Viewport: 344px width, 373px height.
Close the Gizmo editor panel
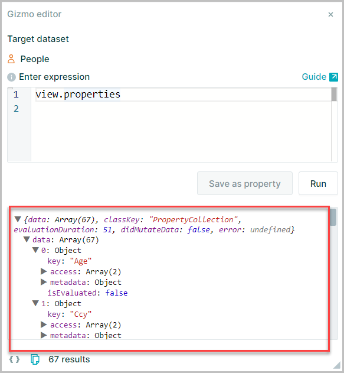coord(330,15)
